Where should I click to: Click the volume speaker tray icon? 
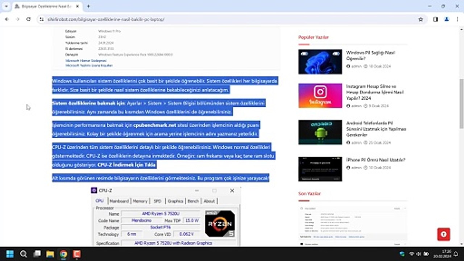419,254
